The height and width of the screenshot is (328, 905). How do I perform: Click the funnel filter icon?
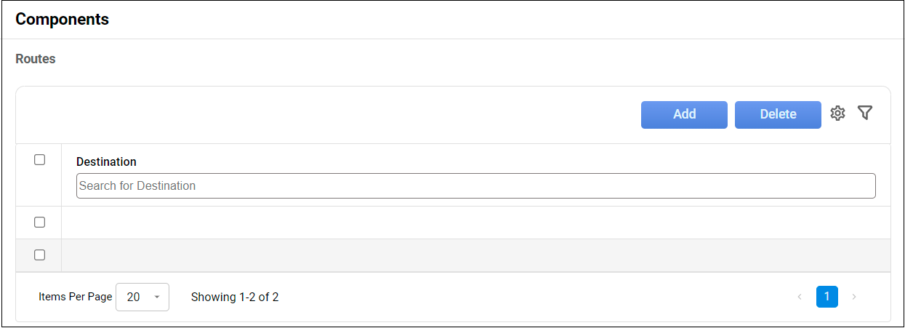tap(864, 113)
